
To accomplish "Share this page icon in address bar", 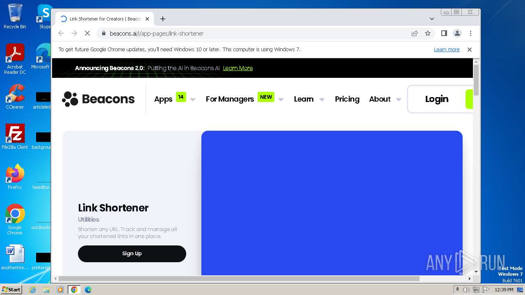I will click(415, 34).
